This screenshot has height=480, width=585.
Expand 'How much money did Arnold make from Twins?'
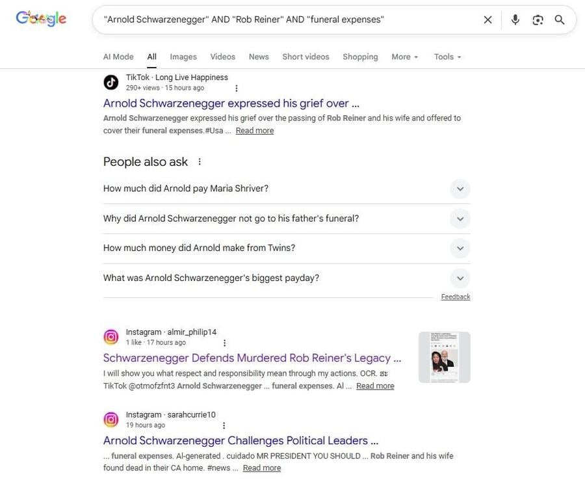pos(460,248)
